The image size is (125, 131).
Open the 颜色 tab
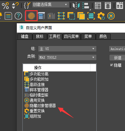click(x=103, y=37)
